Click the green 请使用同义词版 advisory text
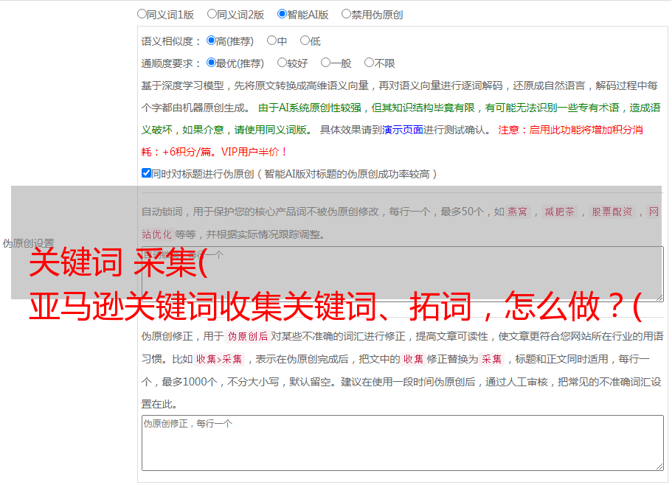This screenshot has width=672, height=485. pyautogui.click(x=271, y=130)
